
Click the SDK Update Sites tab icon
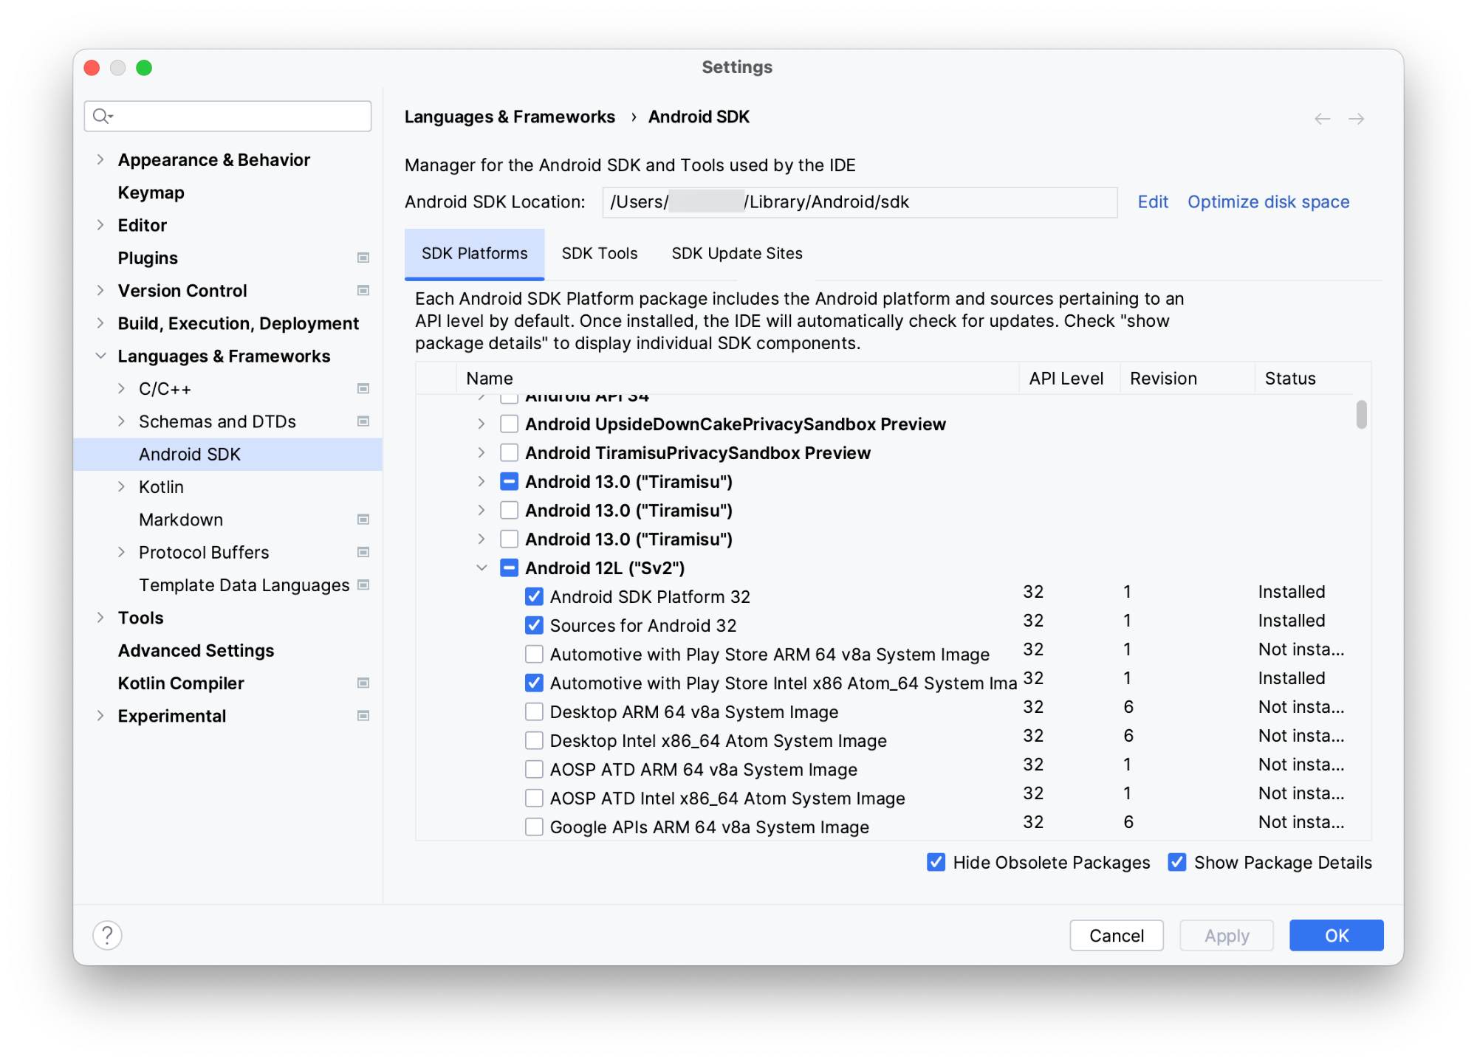(x=734, y=253)
